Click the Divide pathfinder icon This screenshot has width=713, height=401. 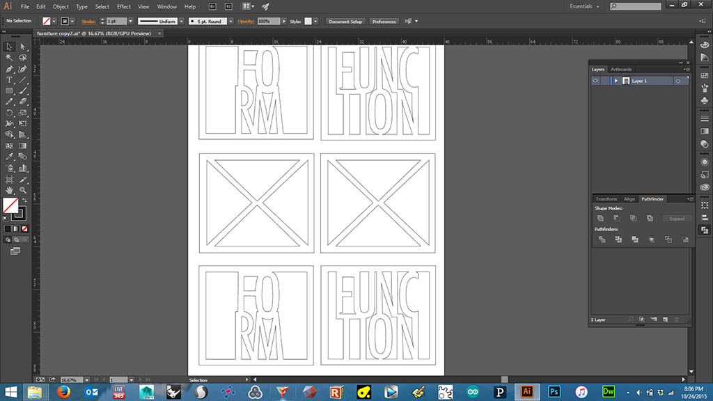(600, 239)
